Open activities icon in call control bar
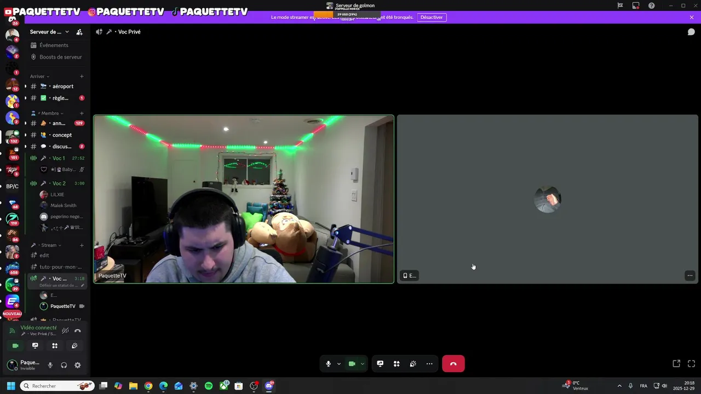 (397, 364)
